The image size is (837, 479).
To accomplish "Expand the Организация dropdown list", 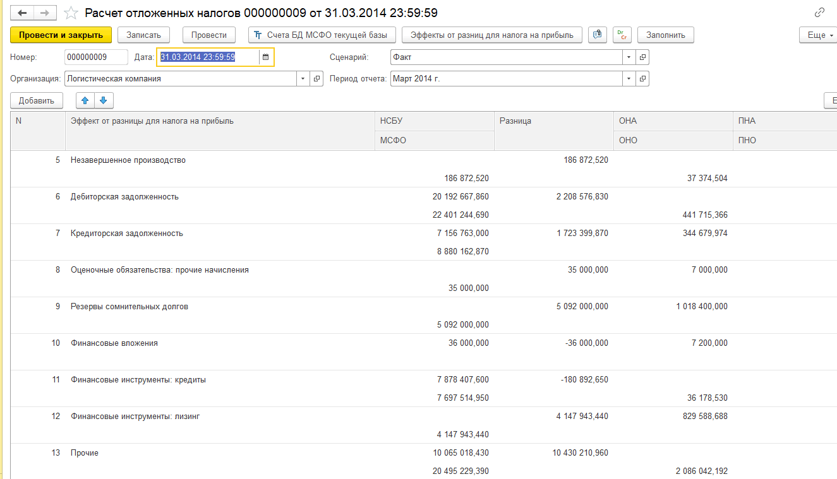I will click(x=303, y=79).
